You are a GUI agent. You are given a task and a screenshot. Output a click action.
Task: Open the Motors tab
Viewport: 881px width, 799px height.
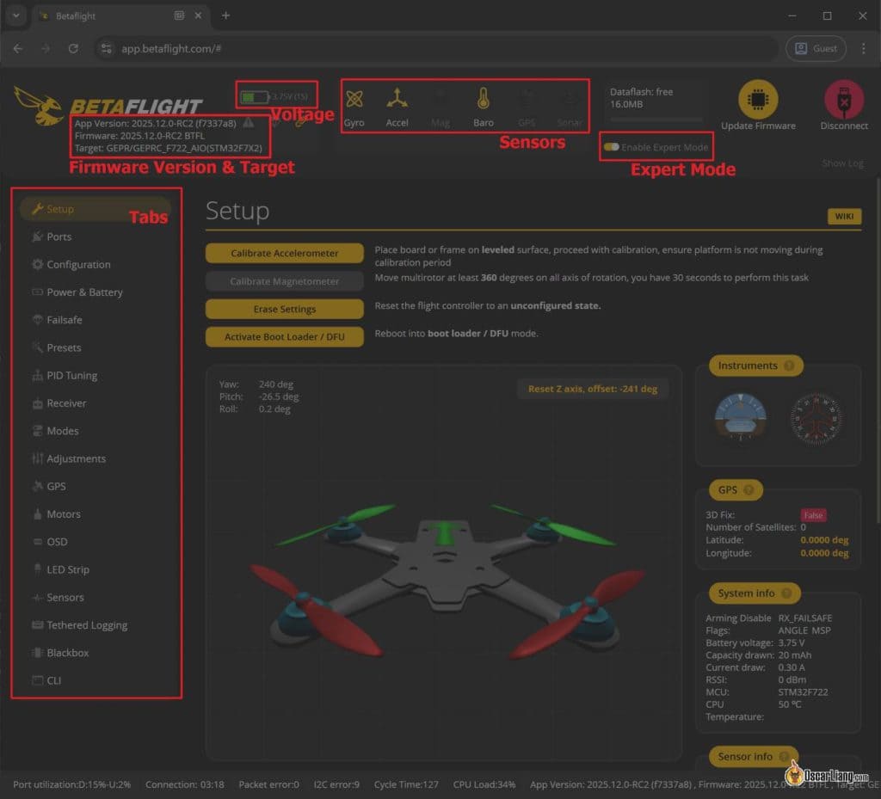(x=95, y=513)
